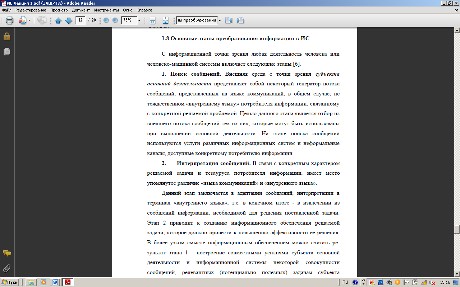Screen dimensions: 460x287
Task: Open the zoom level dropdown arrow
Action: [x=139, y=20]
